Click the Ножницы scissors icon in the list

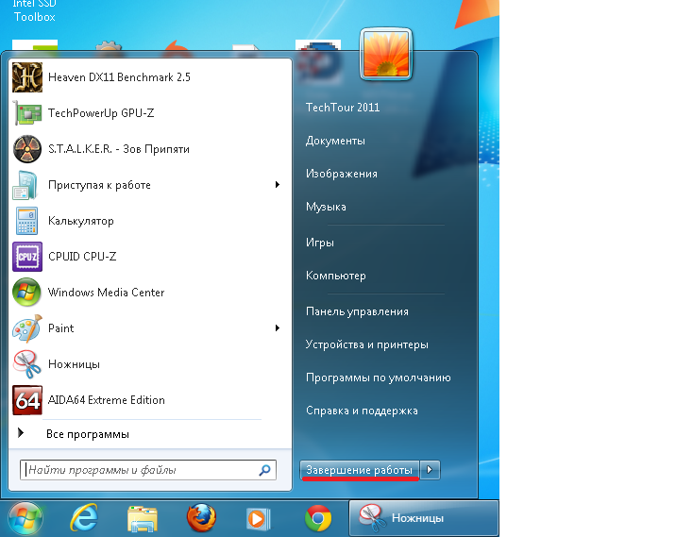(27, 364)
